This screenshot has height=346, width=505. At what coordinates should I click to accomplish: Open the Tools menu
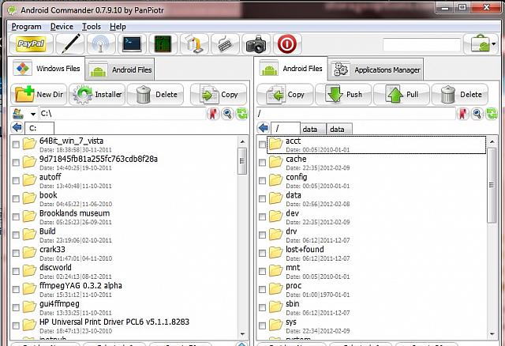(x=92, y=26)
